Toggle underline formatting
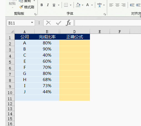The width and height of the screenshot is (141, 126). (x=54, y=5)
